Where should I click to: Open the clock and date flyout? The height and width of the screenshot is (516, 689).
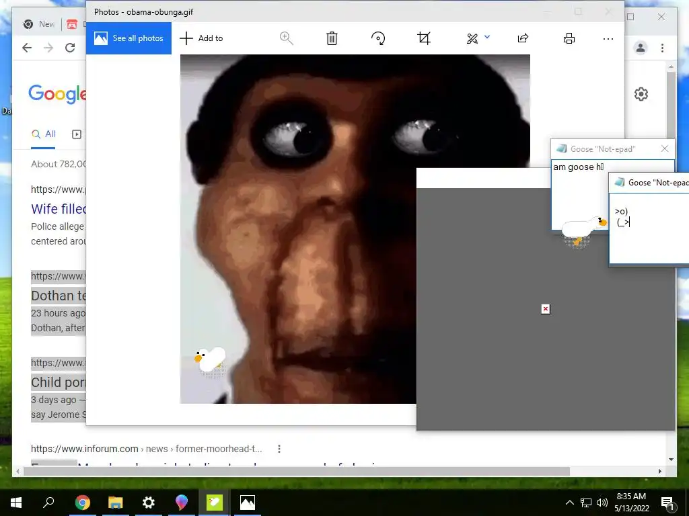pos(631,503)
